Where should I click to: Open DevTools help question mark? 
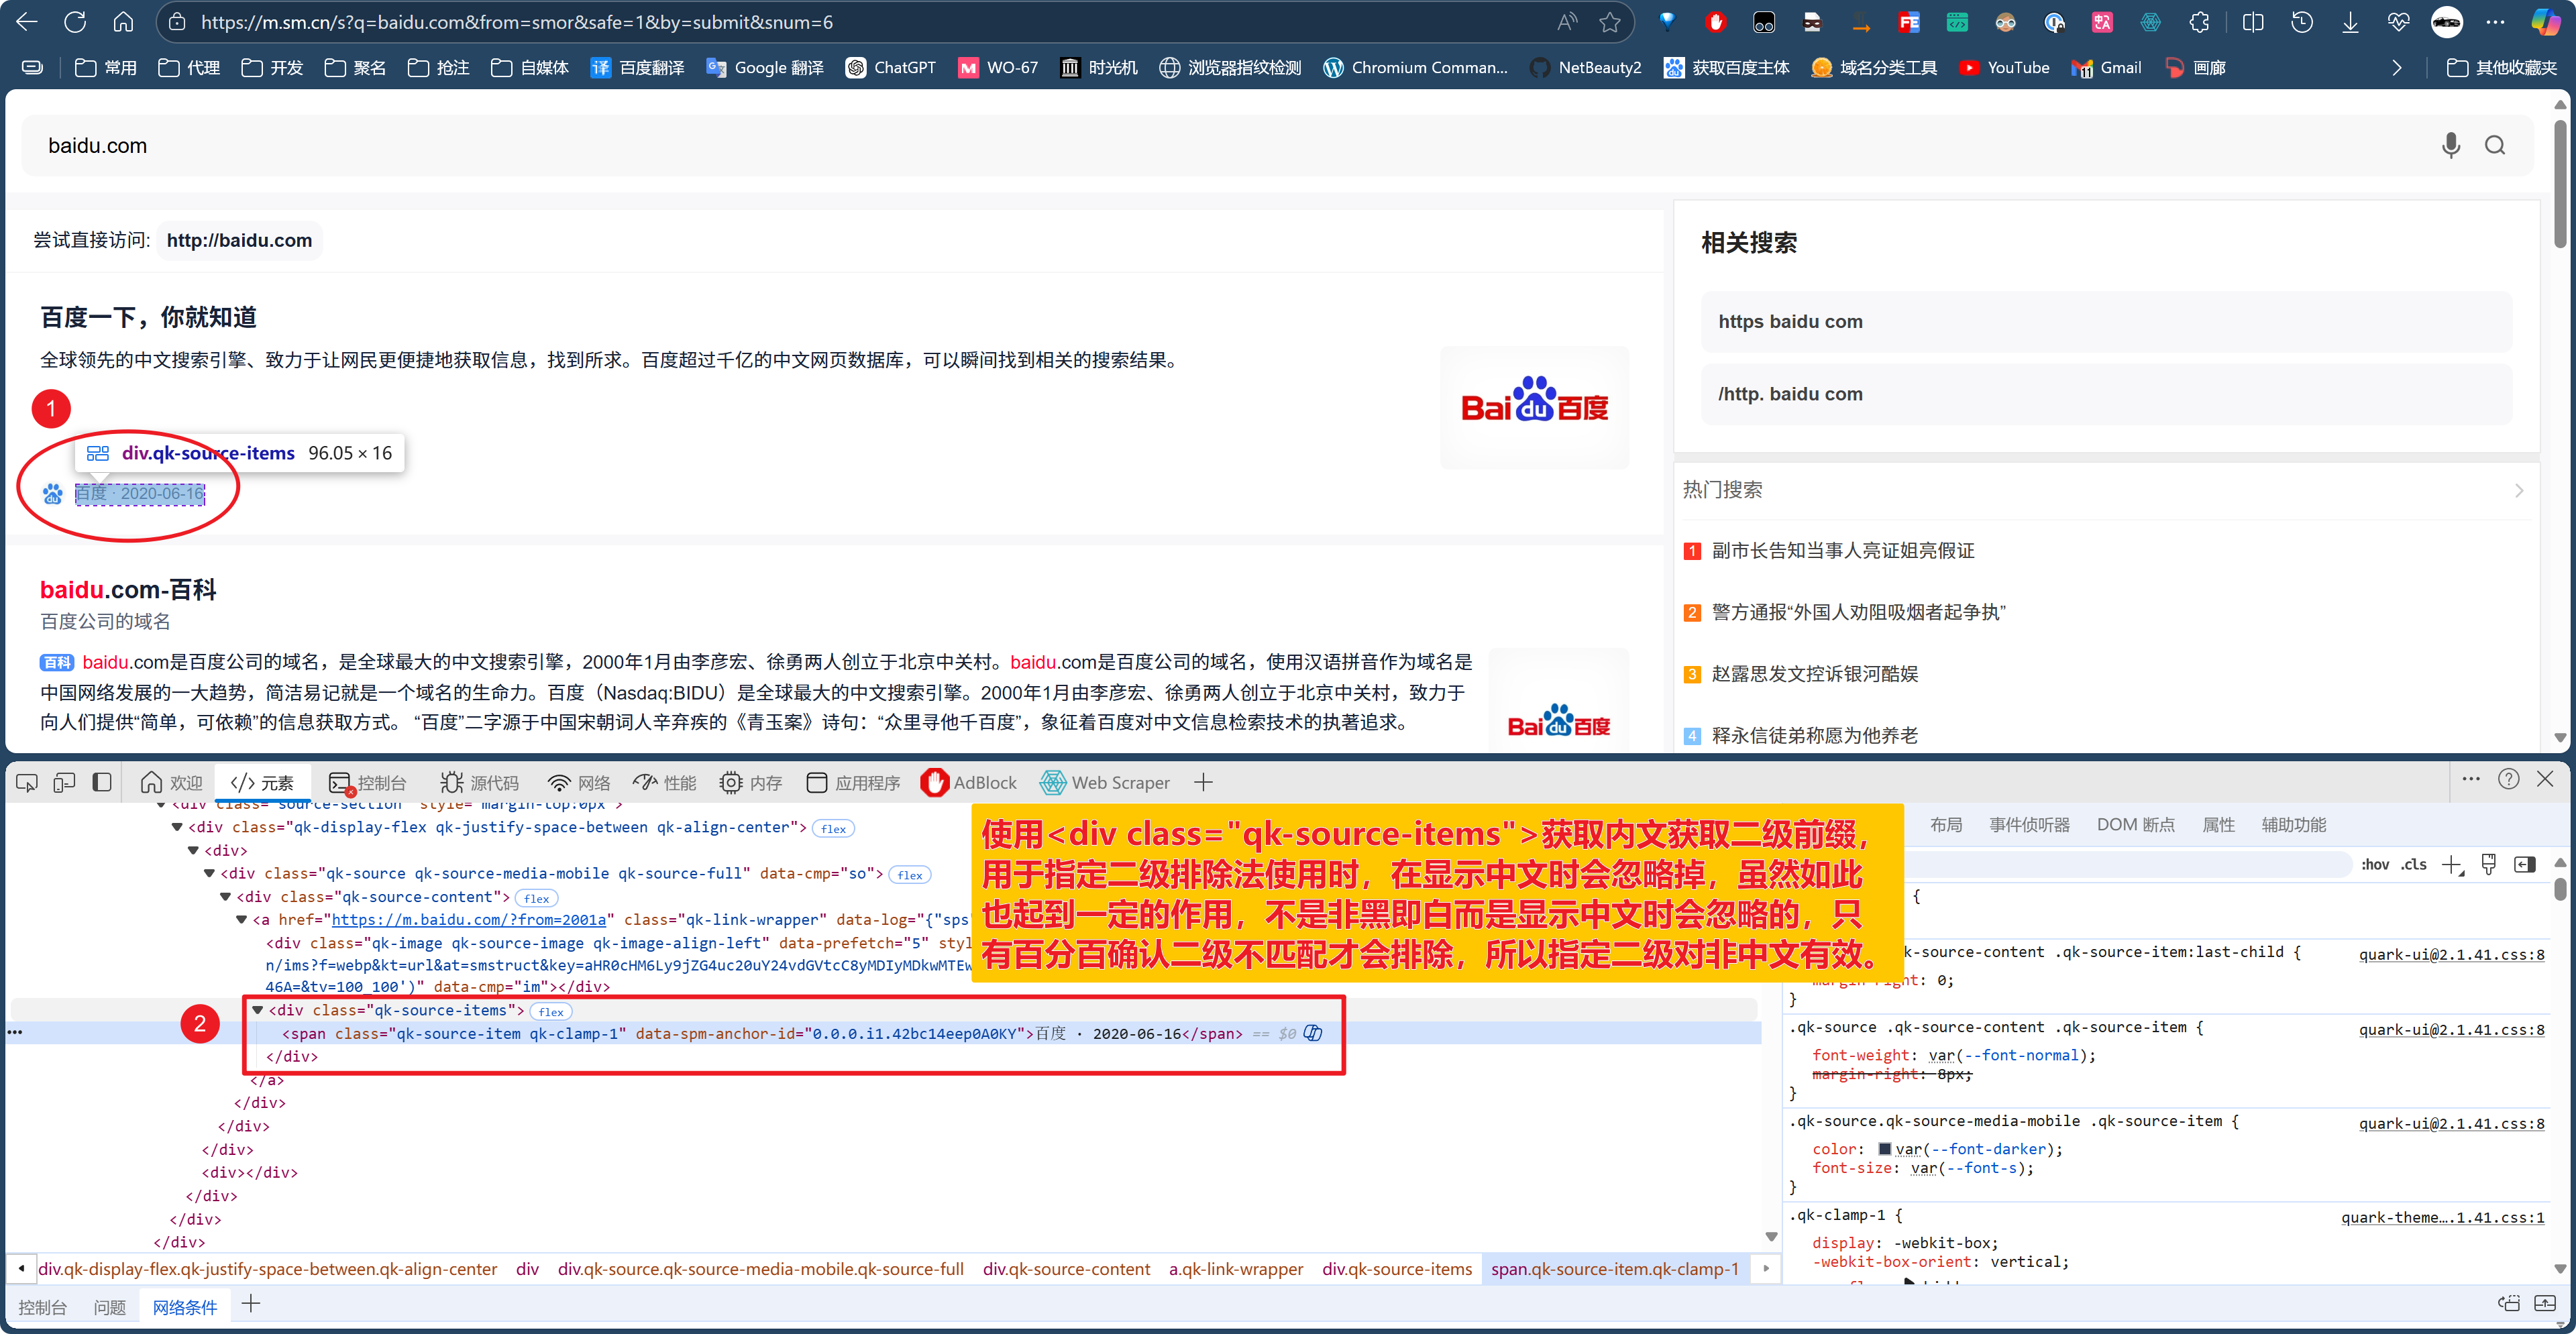2508,779
